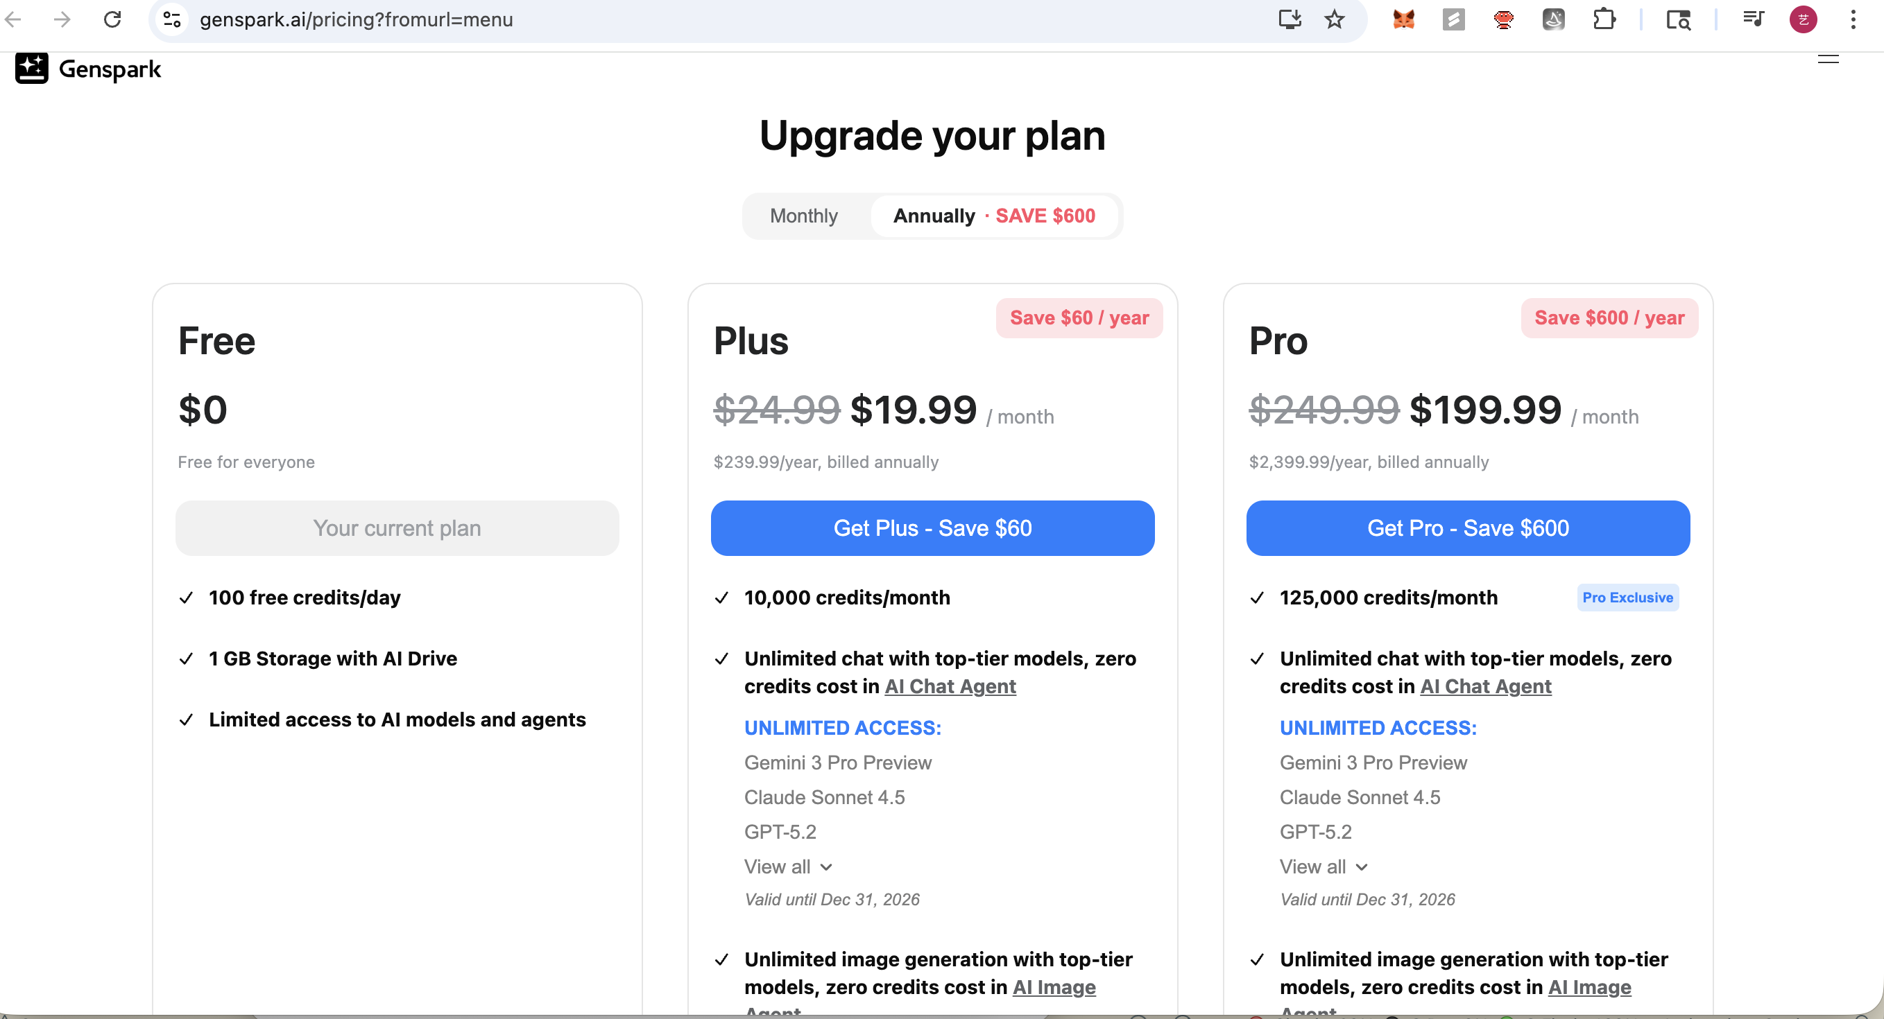Screen dimensions: 1884x1019
Task: Click the Genspark logo icon
Action: tap(31, 69)
